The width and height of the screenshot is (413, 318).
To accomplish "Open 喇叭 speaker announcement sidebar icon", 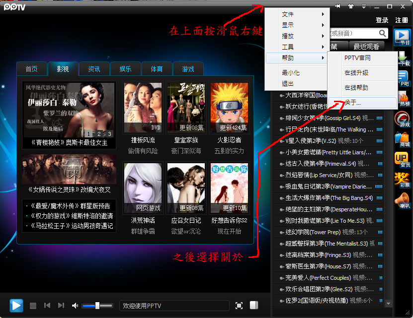I will point(403,200).
